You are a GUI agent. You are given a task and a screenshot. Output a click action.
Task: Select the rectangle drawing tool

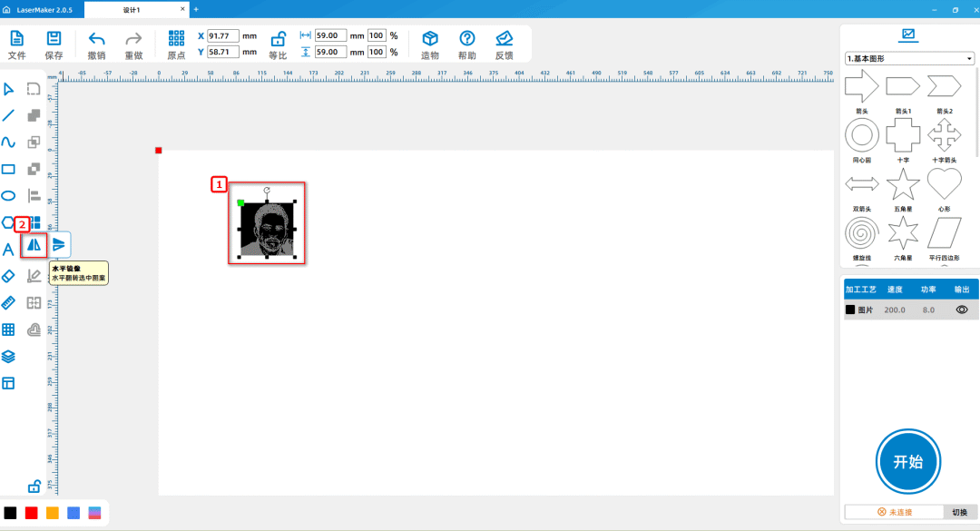click(x=8, y=169)
